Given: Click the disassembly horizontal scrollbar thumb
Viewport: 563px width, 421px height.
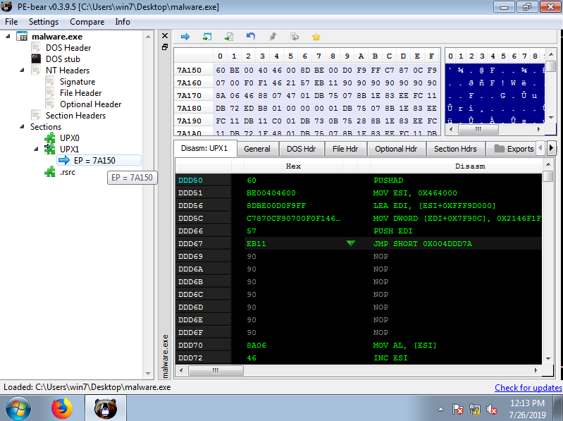Looking at the screenshot, I should coord(216,370).
